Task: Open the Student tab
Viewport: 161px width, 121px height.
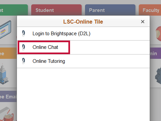Action: pyautogui.click(x=56, y=10)
